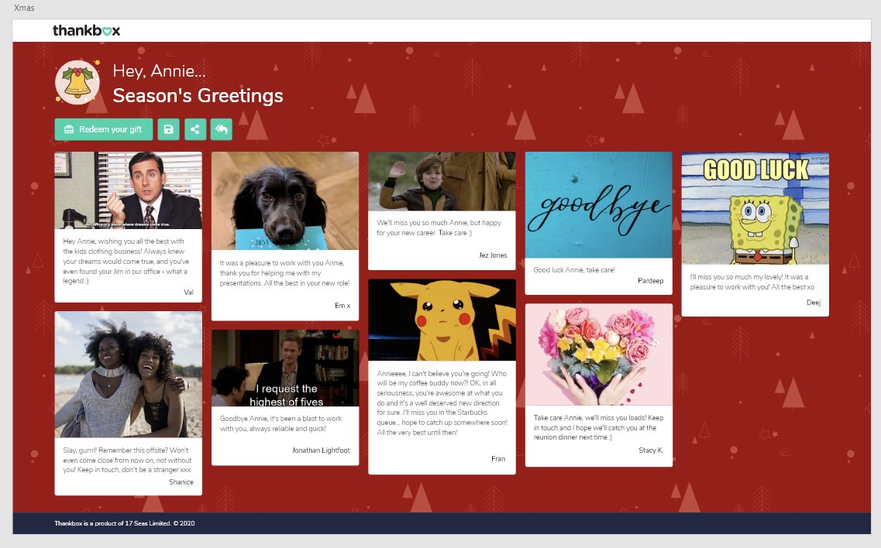This screenshot has width=881, height=548.
Task: Select the signature 'Jez Jones'
Action: 493,255
